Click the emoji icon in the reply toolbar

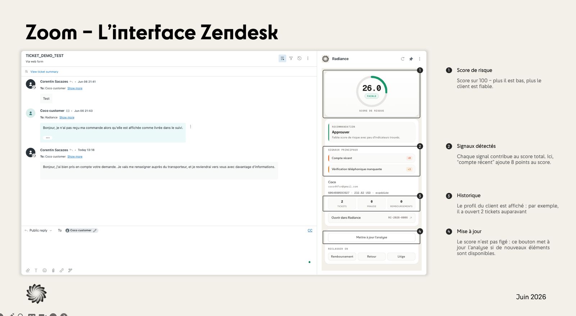(x=45, y=270)
